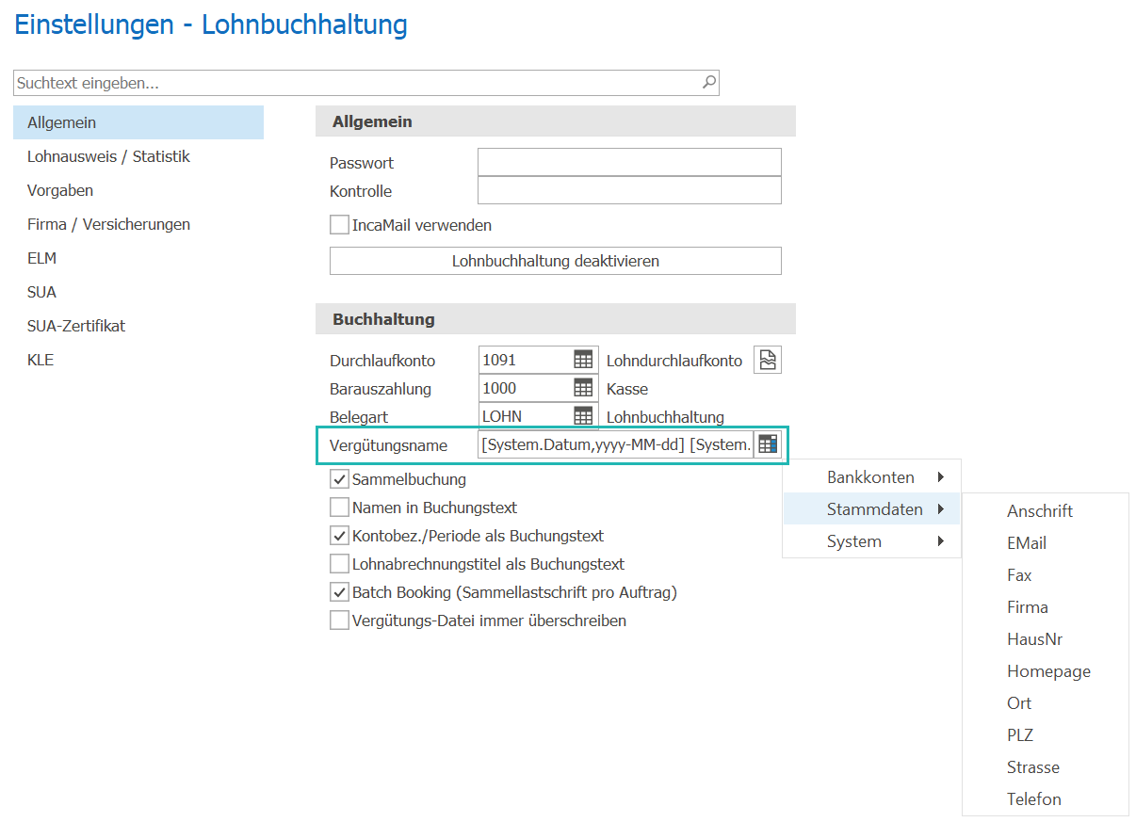Image resolution: width=1136 pixels, height=822 pixels.
Task: Click the Lohndurchlaufkonto chart icon
Action: 768,360
